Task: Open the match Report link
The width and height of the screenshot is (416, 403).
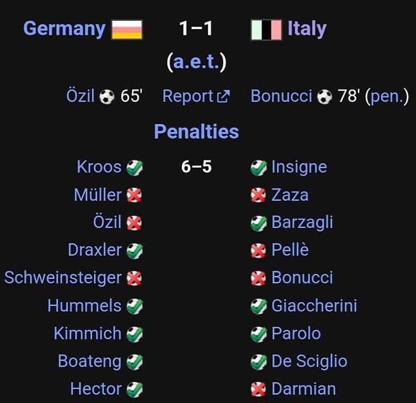Action: pyautogui.click(x=188, y=96)
